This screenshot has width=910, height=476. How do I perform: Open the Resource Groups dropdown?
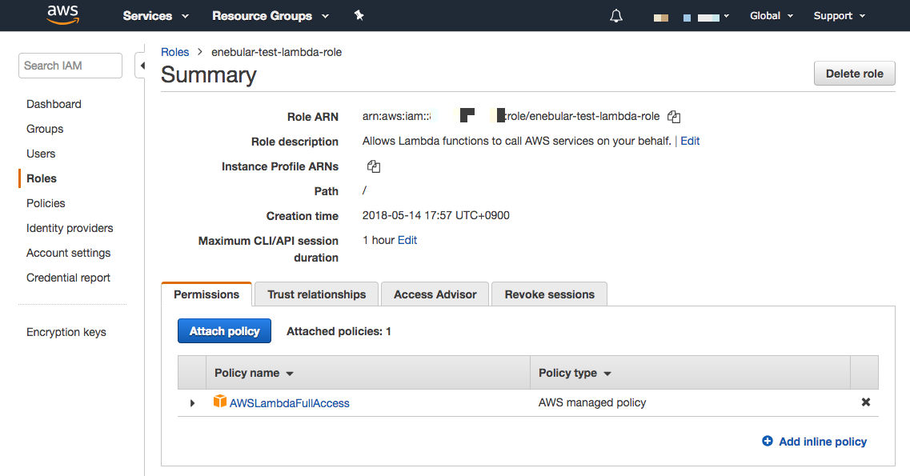[270, 16]
